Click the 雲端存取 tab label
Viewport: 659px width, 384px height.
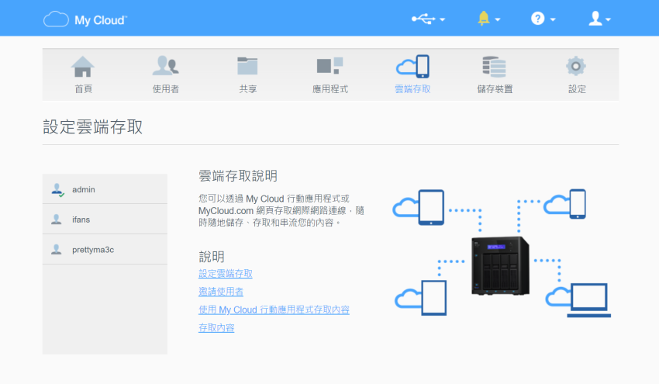coord(412,88)
